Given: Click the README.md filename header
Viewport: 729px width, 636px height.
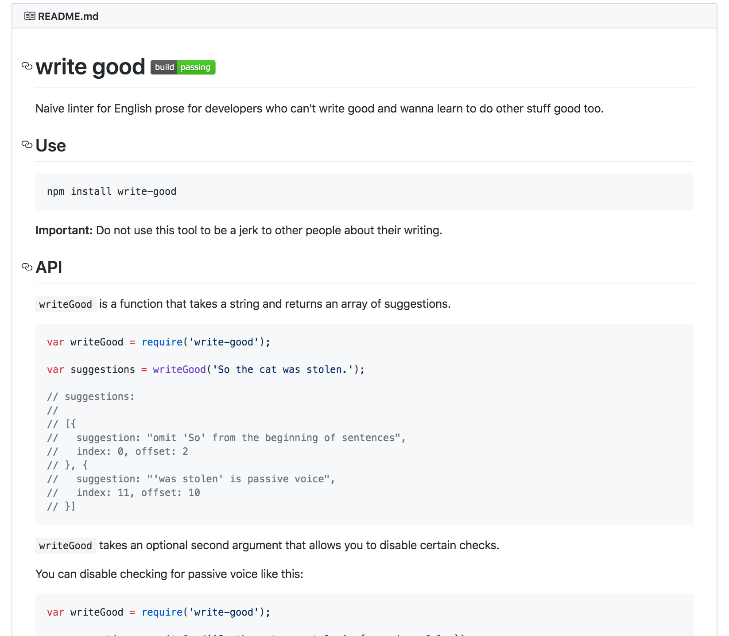Looking at the screenshot, I should click(68, 16).
